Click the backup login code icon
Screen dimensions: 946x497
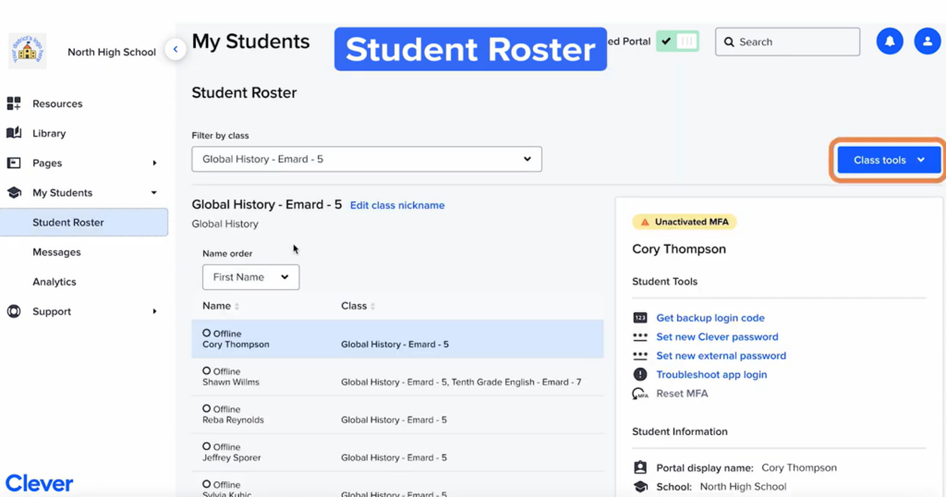(640, 318)
